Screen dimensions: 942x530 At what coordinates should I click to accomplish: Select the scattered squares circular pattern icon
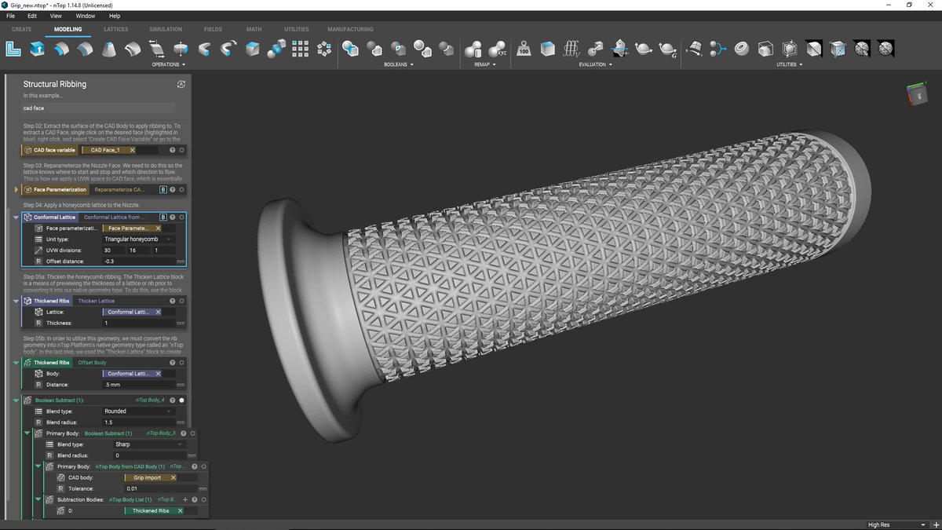point(323,49)
